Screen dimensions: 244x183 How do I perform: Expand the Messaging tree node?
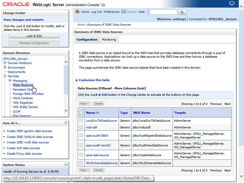tap(10, 80)
